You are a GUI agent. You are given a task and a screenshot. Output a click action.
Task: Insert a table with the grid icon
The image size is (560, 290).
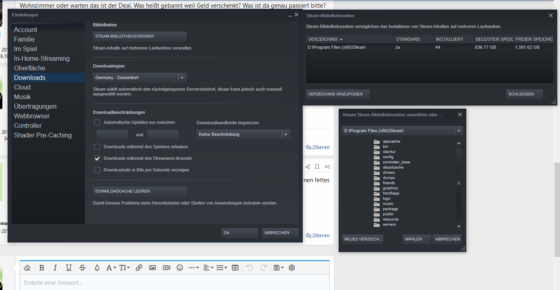235,268
